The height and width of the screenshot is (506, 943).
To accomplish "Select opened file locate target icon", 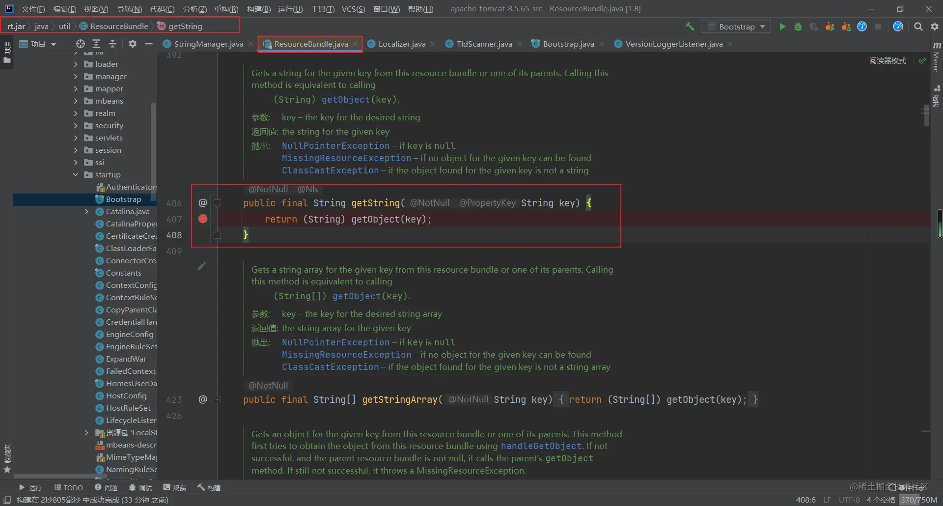I will (81, 44).
